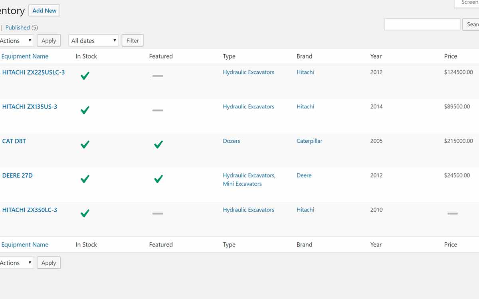Click the Type column header

click(229, 56)
